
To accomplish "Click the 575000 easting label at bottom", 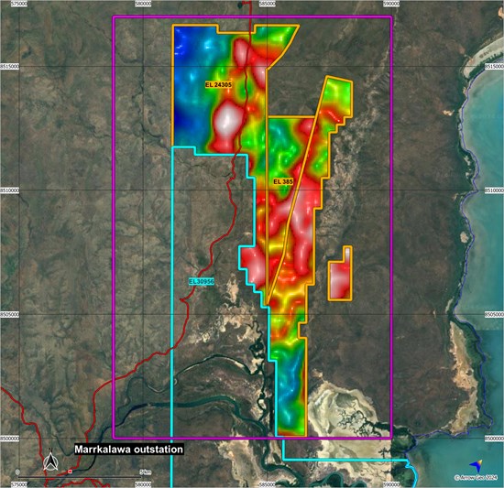I will click(18, 484).
